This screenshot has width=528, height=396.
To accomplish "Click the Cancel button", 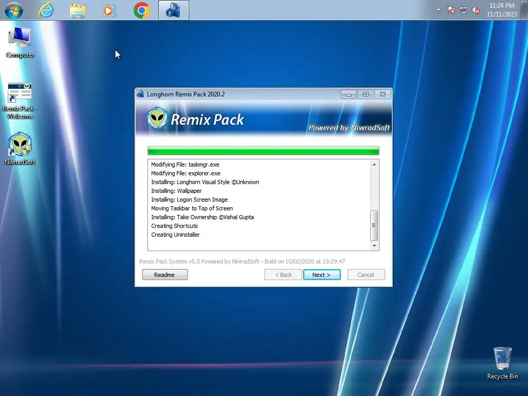I will coord(366,275).
